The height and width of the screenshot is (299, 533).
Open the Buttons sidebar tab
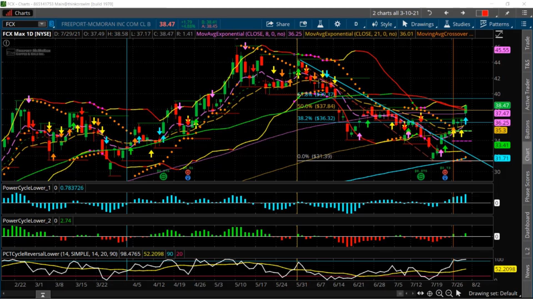point(527,129)
